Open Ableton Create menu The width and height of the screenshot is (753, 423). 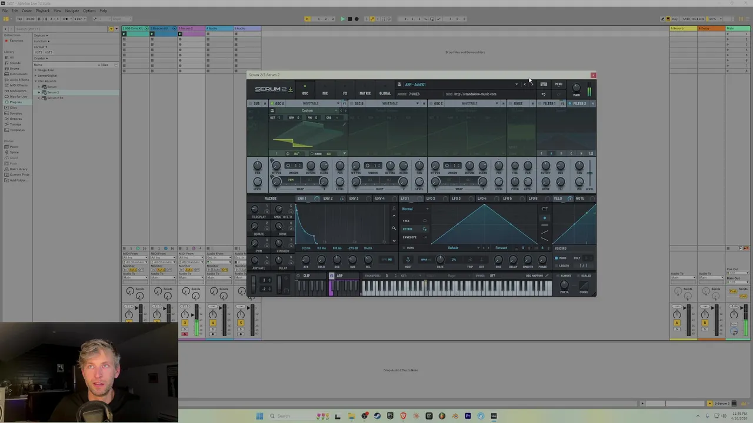click(x=26, y=11)
